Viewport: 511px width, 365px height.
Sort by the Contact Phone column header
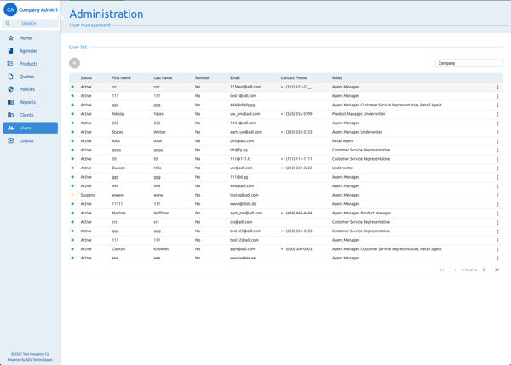click(x=293, y=77)
